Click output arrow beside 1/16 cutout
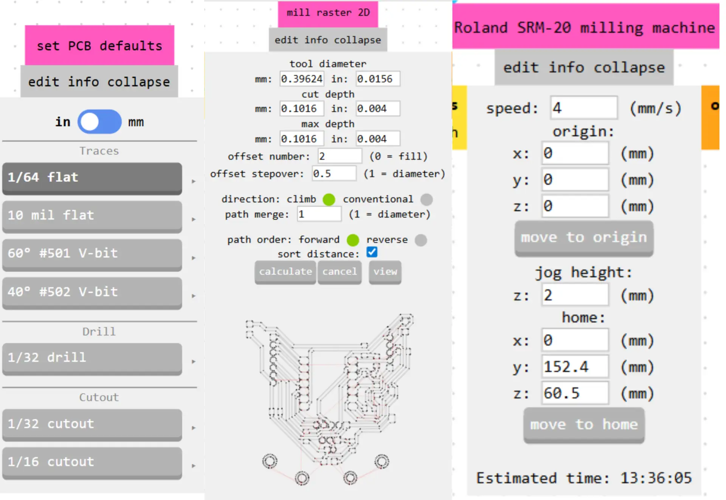 (x=194, y=466)
